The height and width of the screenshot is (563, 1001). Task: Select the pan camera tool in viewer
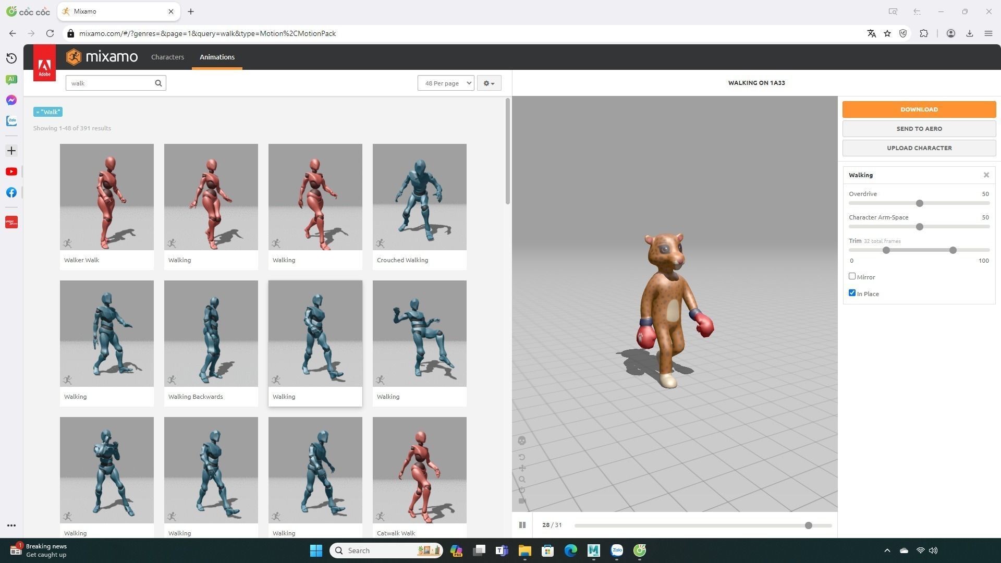(x=522, y=468)
